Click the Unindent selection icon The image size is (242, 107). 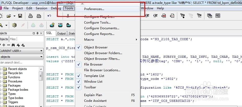pos(155,16)
